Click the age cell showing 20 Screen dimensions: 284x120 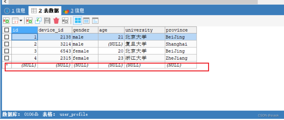pyautogui.click(x=112, y=51)
